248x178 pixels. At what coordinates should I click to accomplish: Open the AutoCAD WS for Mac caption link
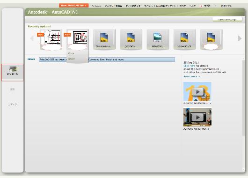point(196,129)
